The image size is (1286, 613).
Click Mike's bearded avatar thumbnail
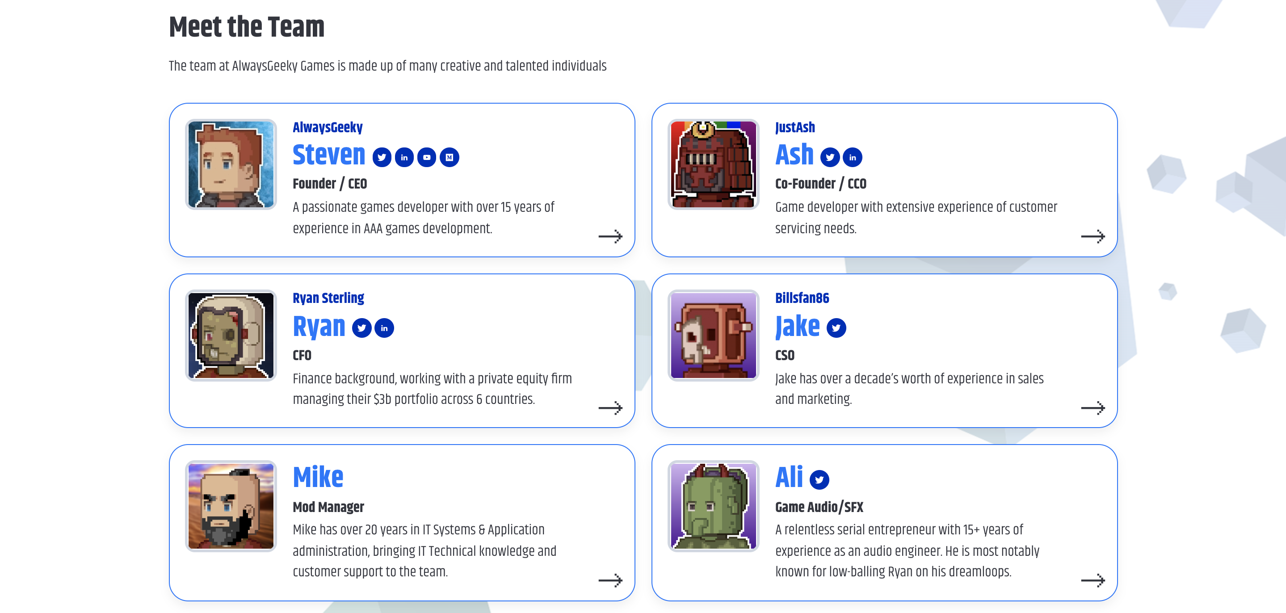pyautogui.click(x=231, y=506)
